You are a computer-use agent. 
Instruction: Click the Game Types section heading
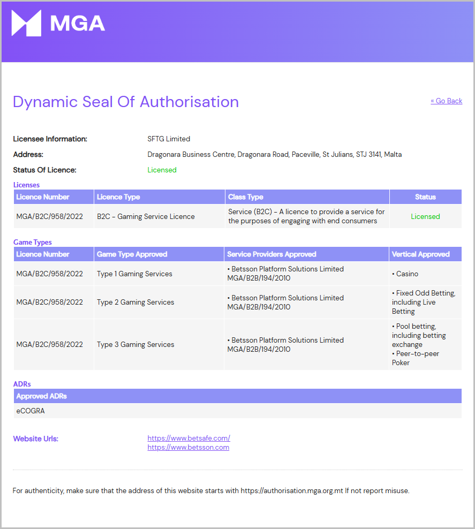pos(32,242)
